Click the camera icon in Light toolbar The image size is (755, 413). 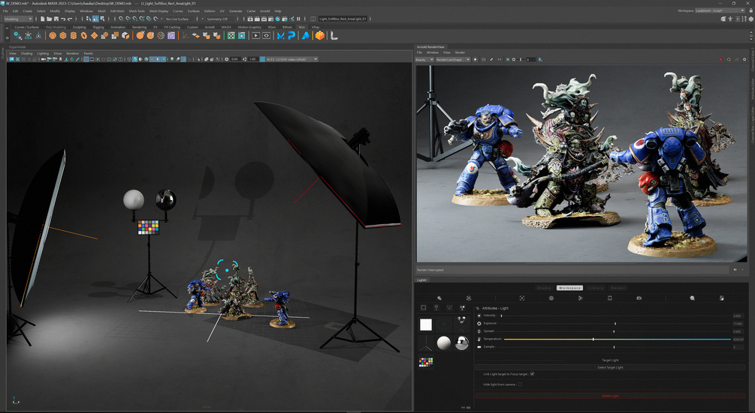coord(639,298)
